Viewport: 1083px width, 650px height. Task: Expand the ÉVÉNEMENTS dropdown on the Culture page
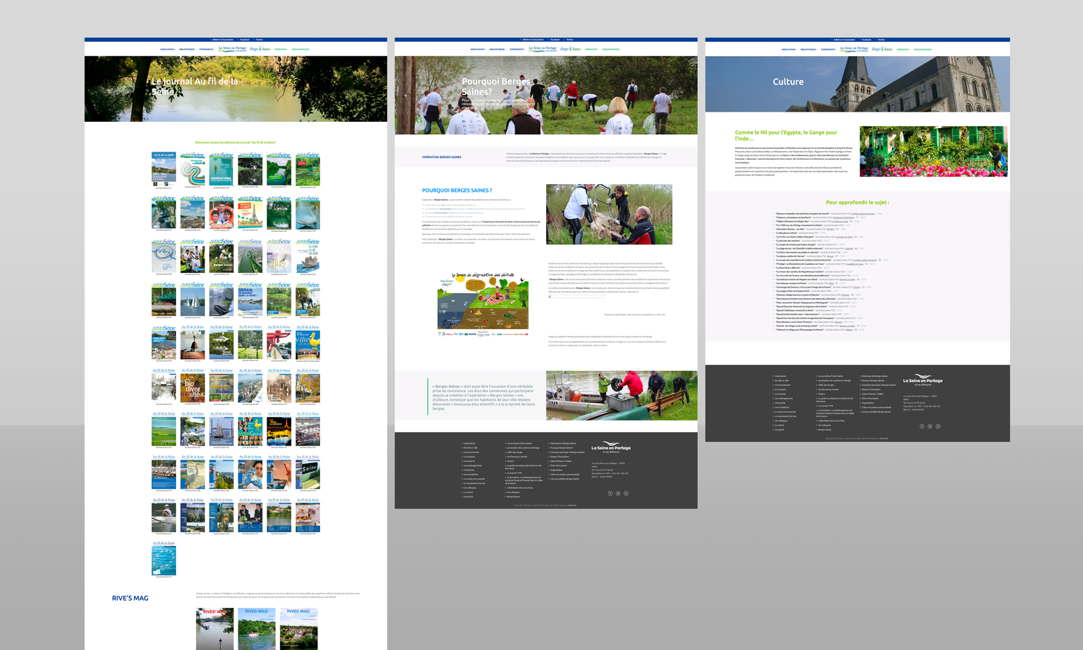pyautogui.click(x=828, y=49)
